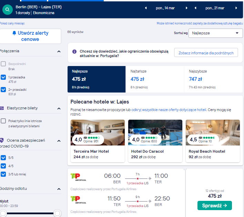Screen dimensions: 244x217
Task: Open the extra baggage payment notice link
Action: pos(200,23)
